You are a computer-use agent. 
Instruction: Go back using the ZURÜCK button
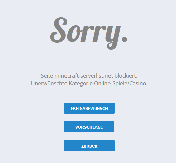click(89, 146)
